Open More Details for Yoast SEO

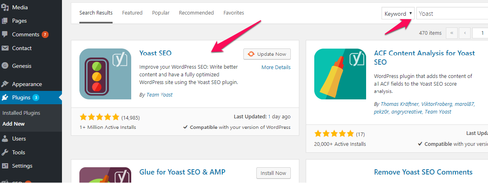point(276,67)
